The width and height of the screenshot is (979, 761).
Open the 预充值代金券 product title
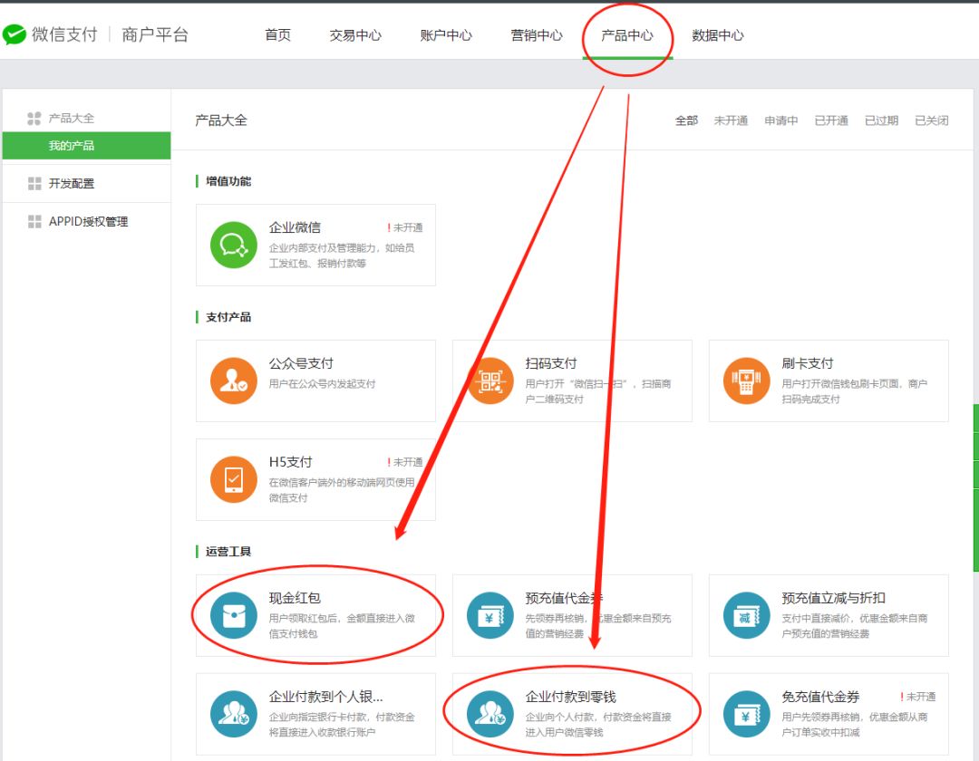[564, 598]
